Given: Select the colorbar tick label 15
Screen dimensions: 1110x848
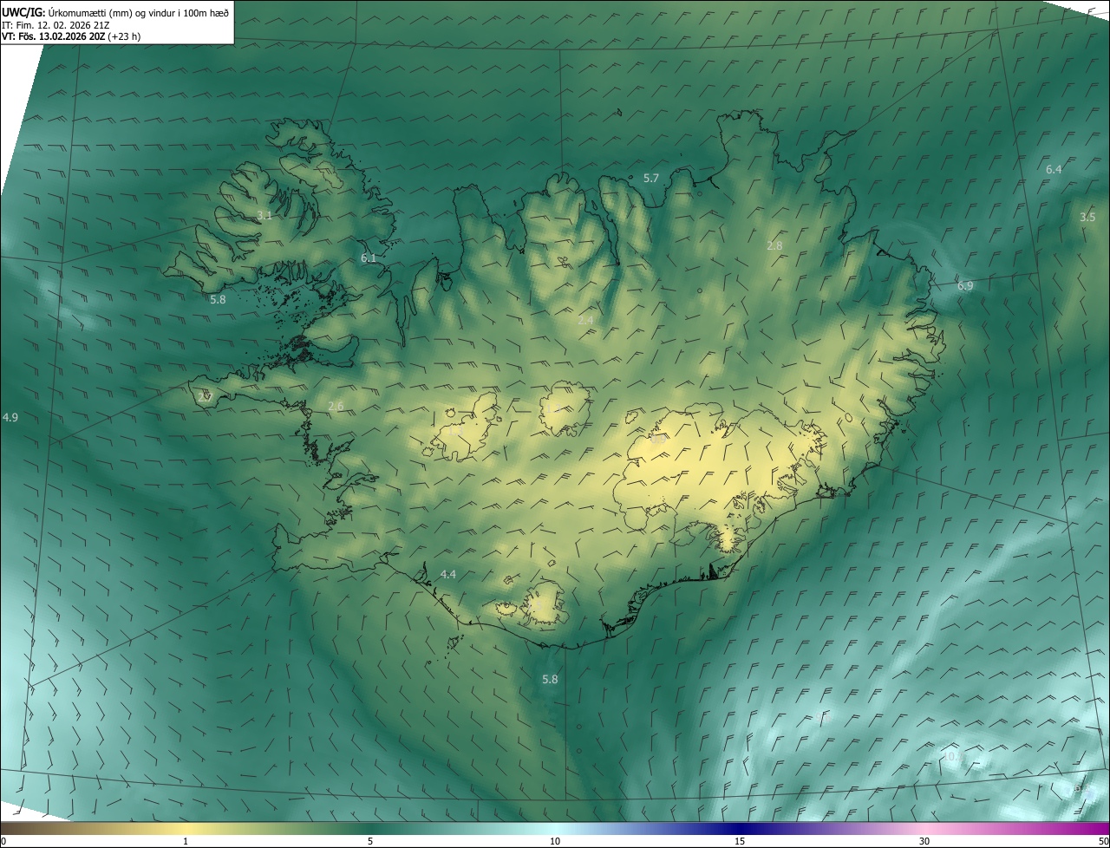Looking at the screenshot, I should tap(740, 841).
